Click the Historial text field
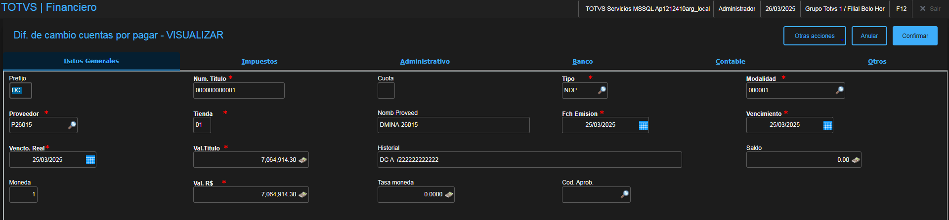Screen dimensions: 949x220 point(529,160)
